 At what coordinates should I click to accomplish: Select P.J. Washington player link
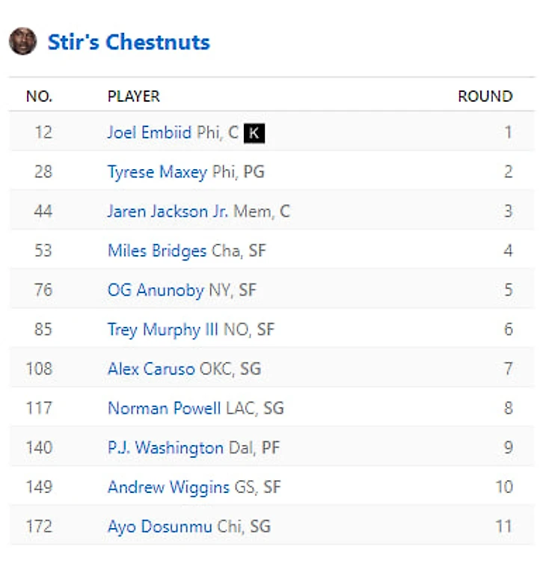point(165,447)
